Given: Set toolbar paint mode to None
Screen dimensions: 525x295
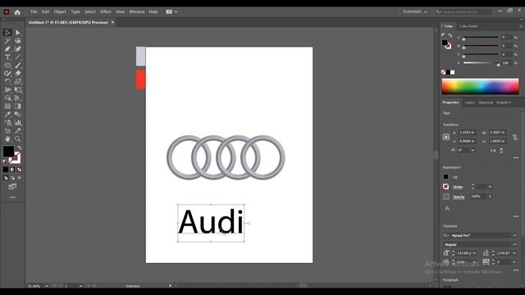Looking at the screenshot, I should coord(19,170).
